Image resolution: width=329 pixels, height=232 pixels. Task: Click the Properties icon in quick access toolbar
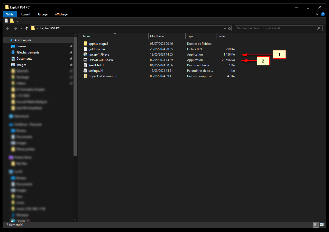(x=6, y=21)
